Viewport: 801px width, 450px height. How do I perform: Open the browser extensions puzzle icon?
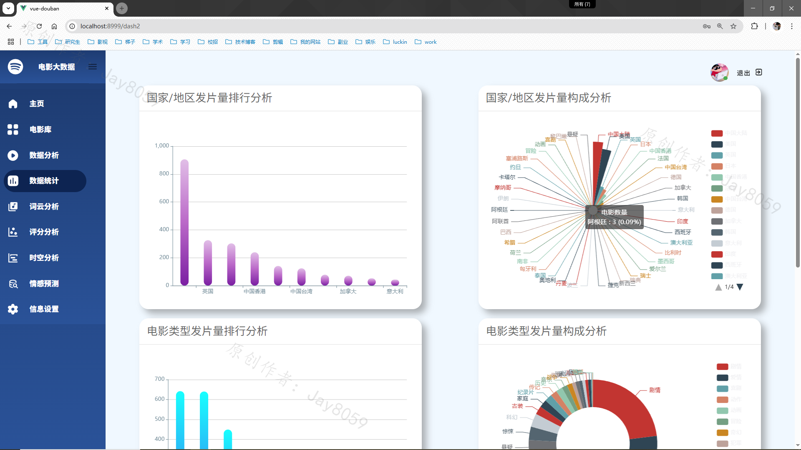[x=754, y=26]
